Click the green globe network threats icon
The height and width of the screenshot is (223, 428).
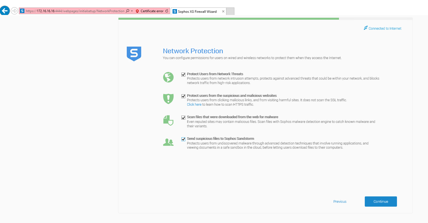[168, 77]
